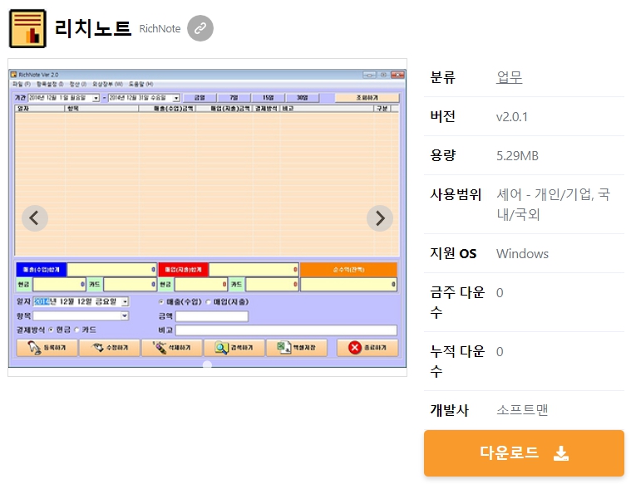Select the 매입(지출) radio button
The width and height of the screenshot is (631, 484).
click(x=209, y=302)
